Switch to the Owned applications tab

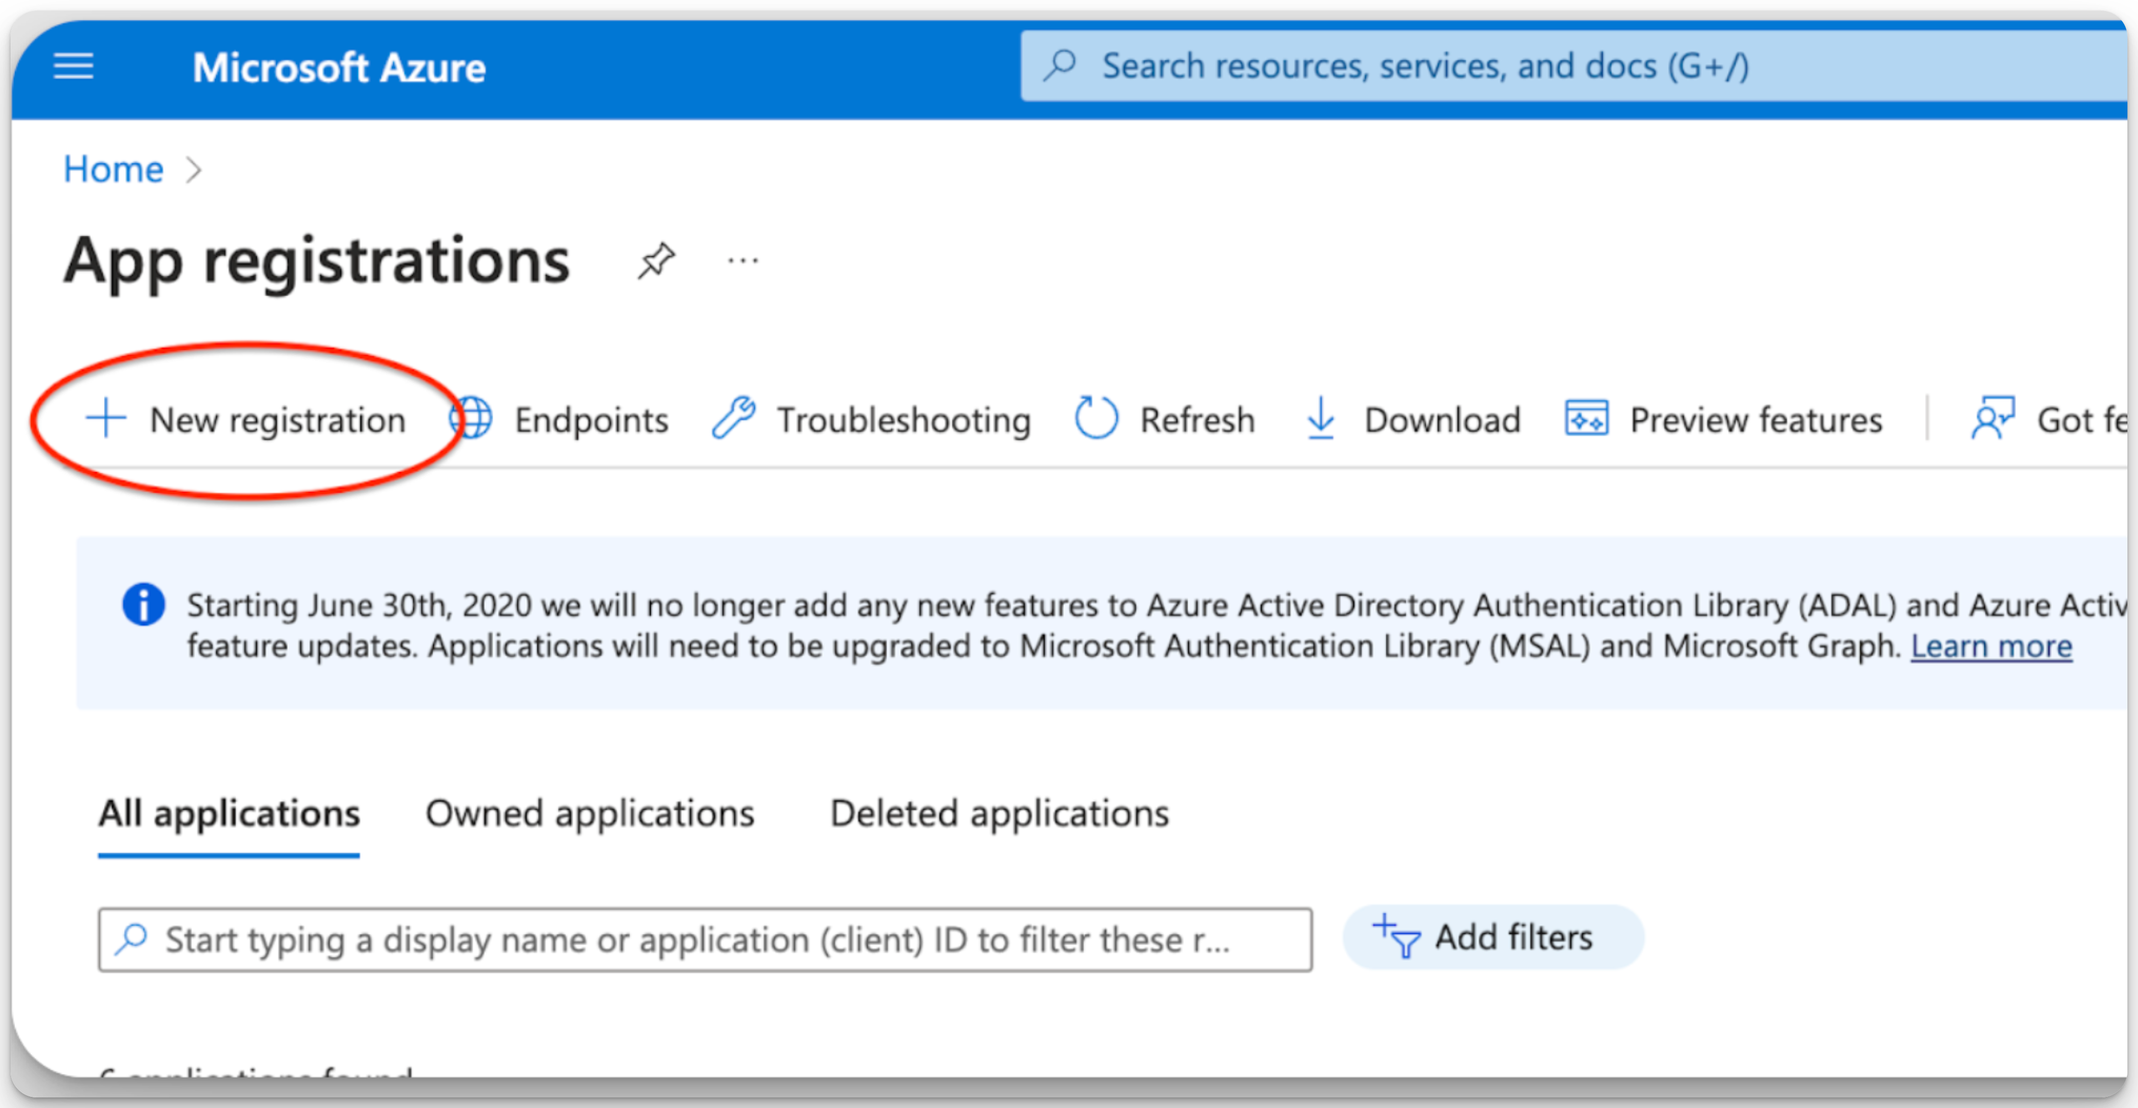coord(590,813)
